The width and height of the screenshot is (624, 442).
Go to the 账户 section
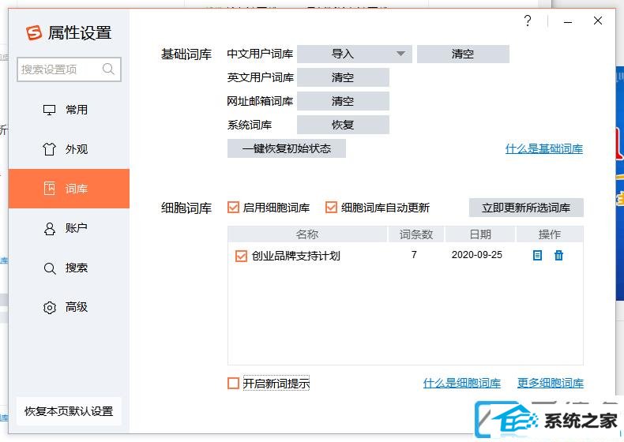pyautogui.click(x=70, y=228)
